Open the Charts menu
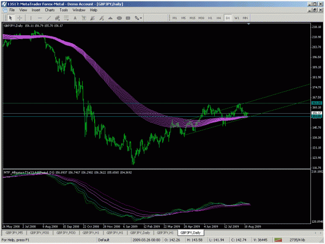325x244 pixels. click(50, 10)
